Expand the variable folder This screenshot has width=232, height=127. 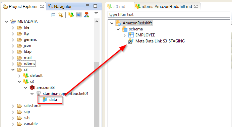pos(13,124)
